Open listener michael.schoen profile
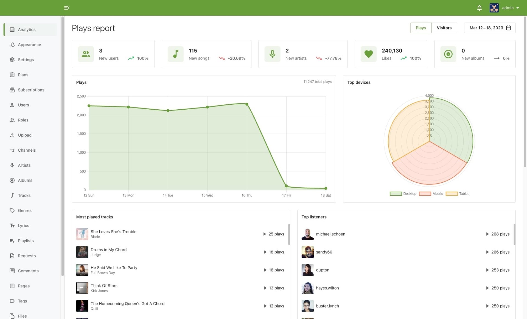 330,234
